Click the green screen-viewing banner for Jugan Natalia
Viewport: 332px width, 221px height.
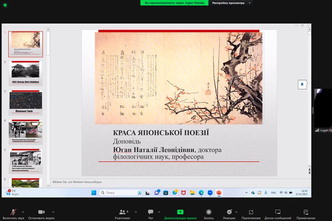[x=174, y=3]
